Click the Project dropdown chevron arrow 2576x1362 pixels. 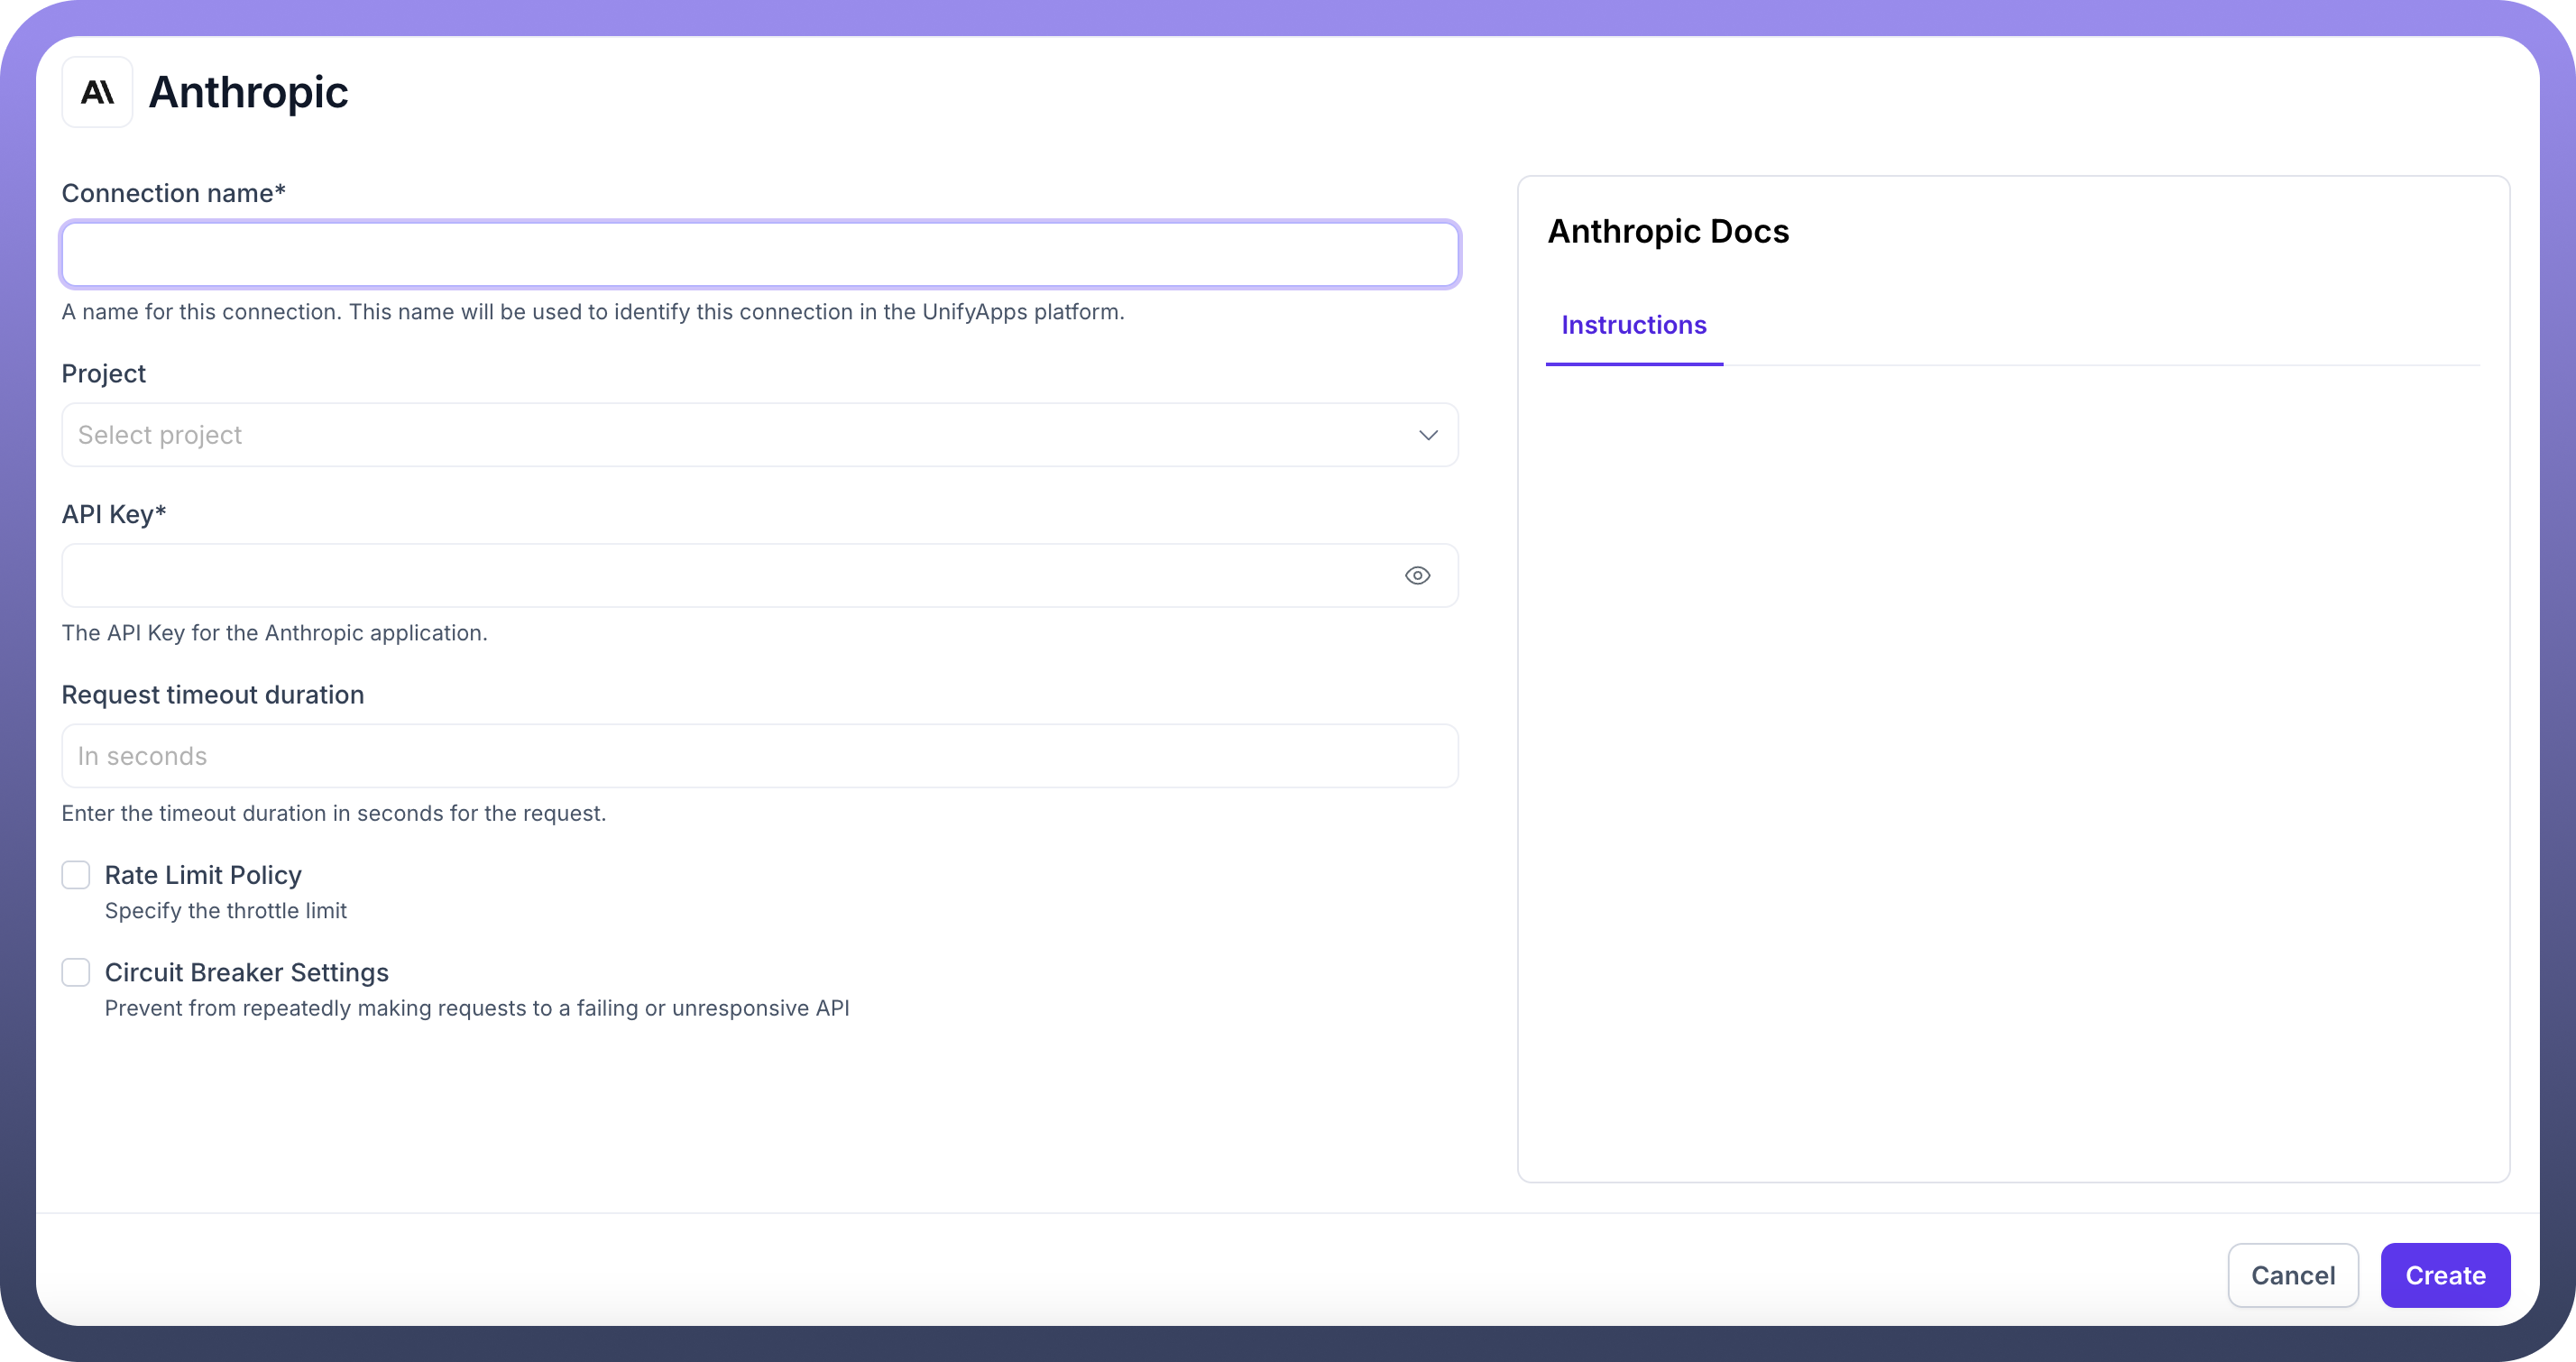point(1428,435)
